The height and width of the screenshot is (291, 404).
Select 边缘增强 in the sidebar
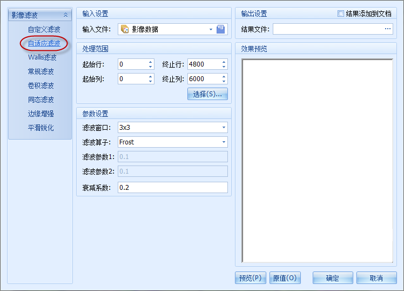41,114
